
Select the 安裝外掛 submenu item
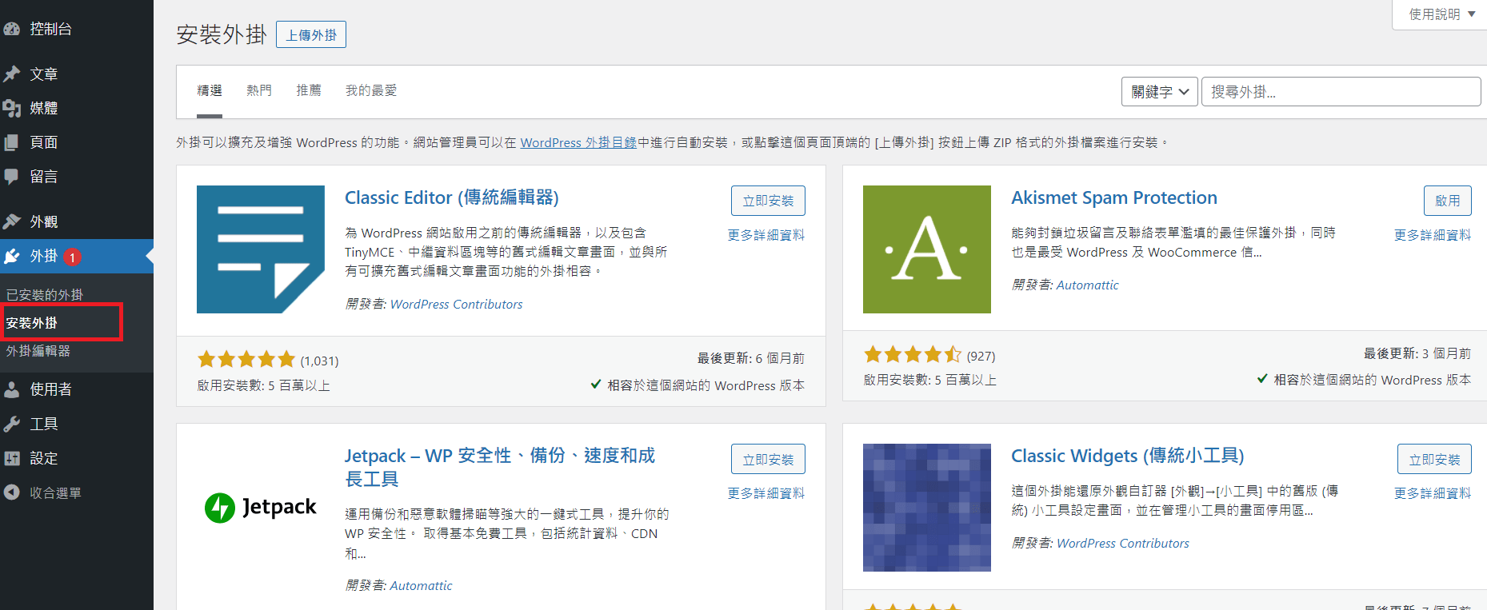(32, 323)
